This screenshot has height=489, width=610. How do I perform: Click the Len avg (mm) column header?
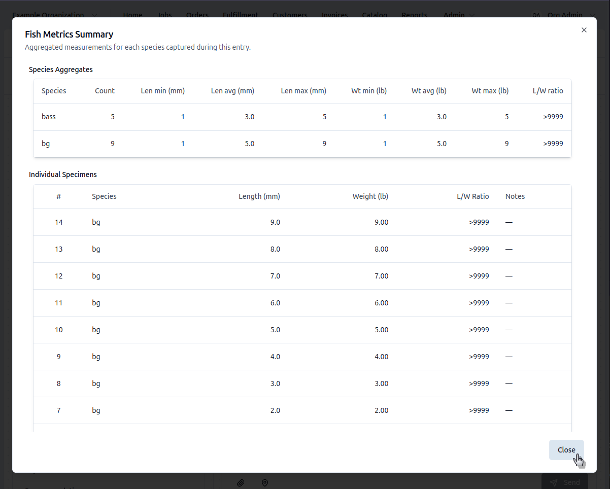click(x=232, y=91)
